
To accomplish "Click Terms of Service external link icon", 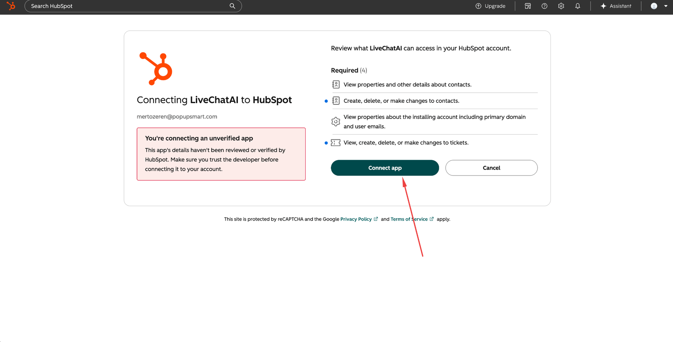I will (432, 219).
